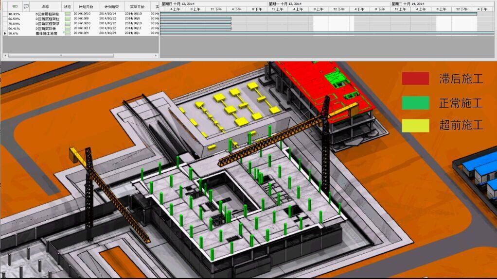Click the Gantt bar for 整体施工进度
Screen dimensions: 497x279
pyautogui.click(x=327, y=33)
